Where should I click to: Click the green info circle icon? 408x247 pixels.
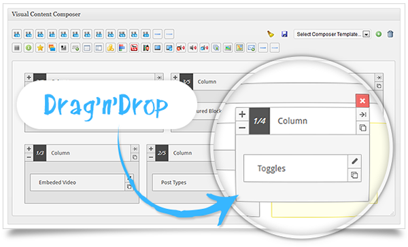pos(29,47)
